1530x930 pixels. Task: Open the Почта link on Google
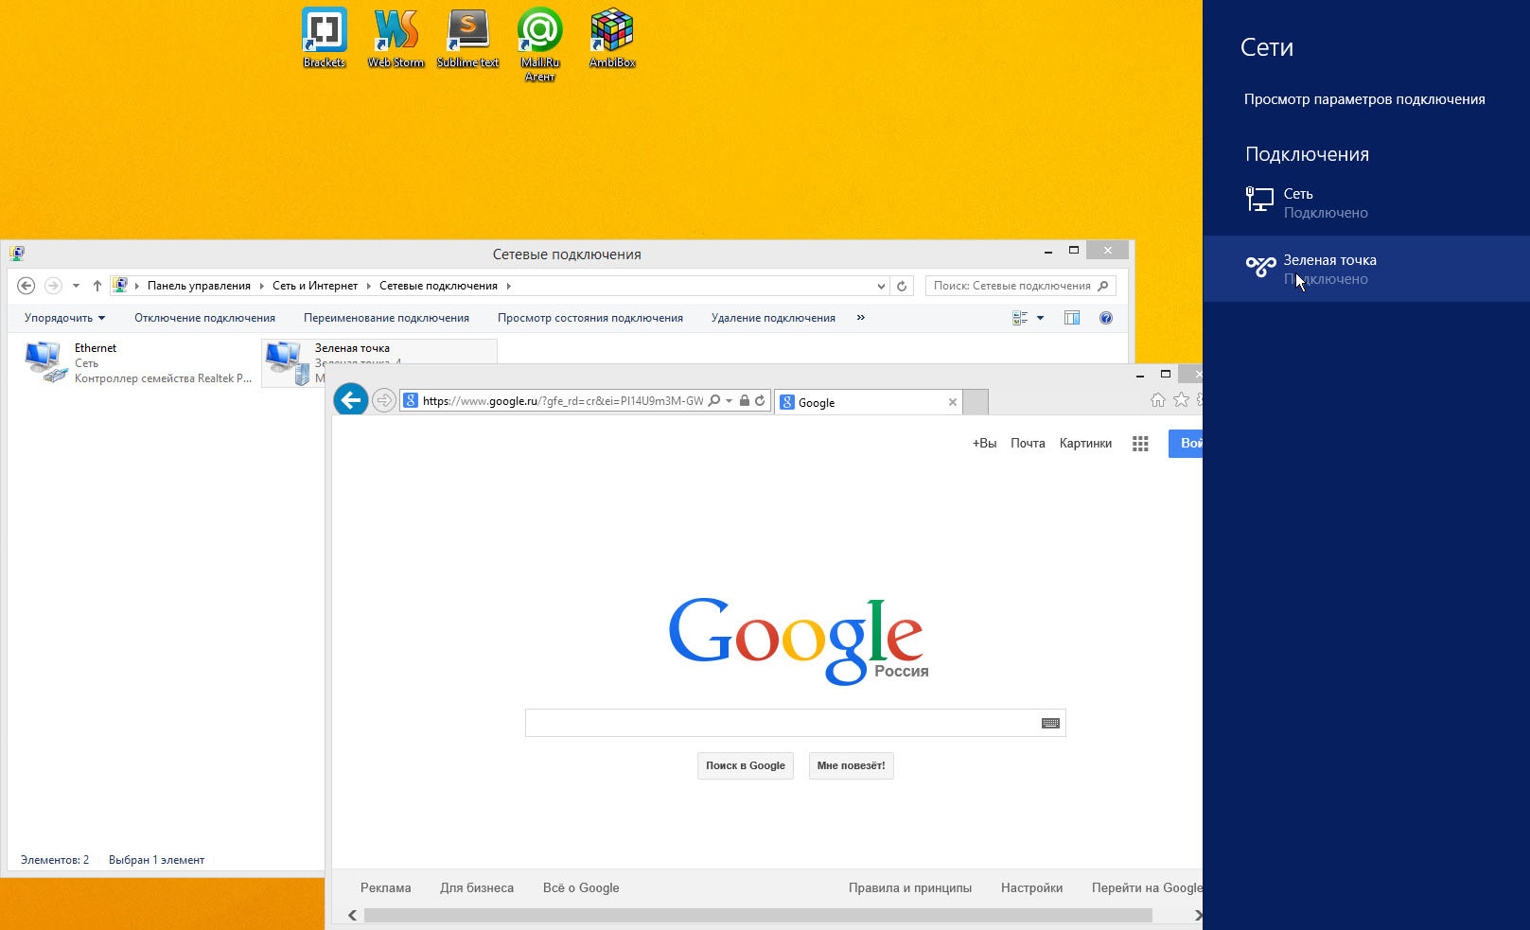(x=1028, y=443)
